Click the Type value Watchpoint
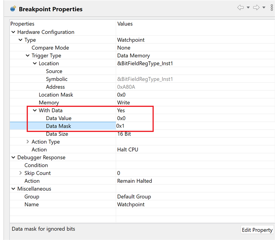The height and width of the screenshot is (240, 275). [131, 40]
